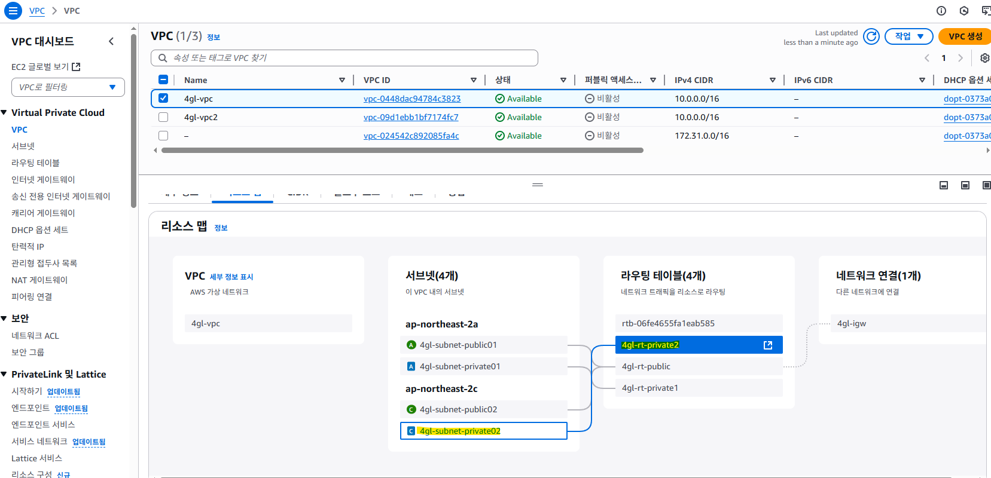Open NAT 게이트웨이 in sidebar
The height and width of the screenshot is (478, 991).
click(x=39, y=280)
